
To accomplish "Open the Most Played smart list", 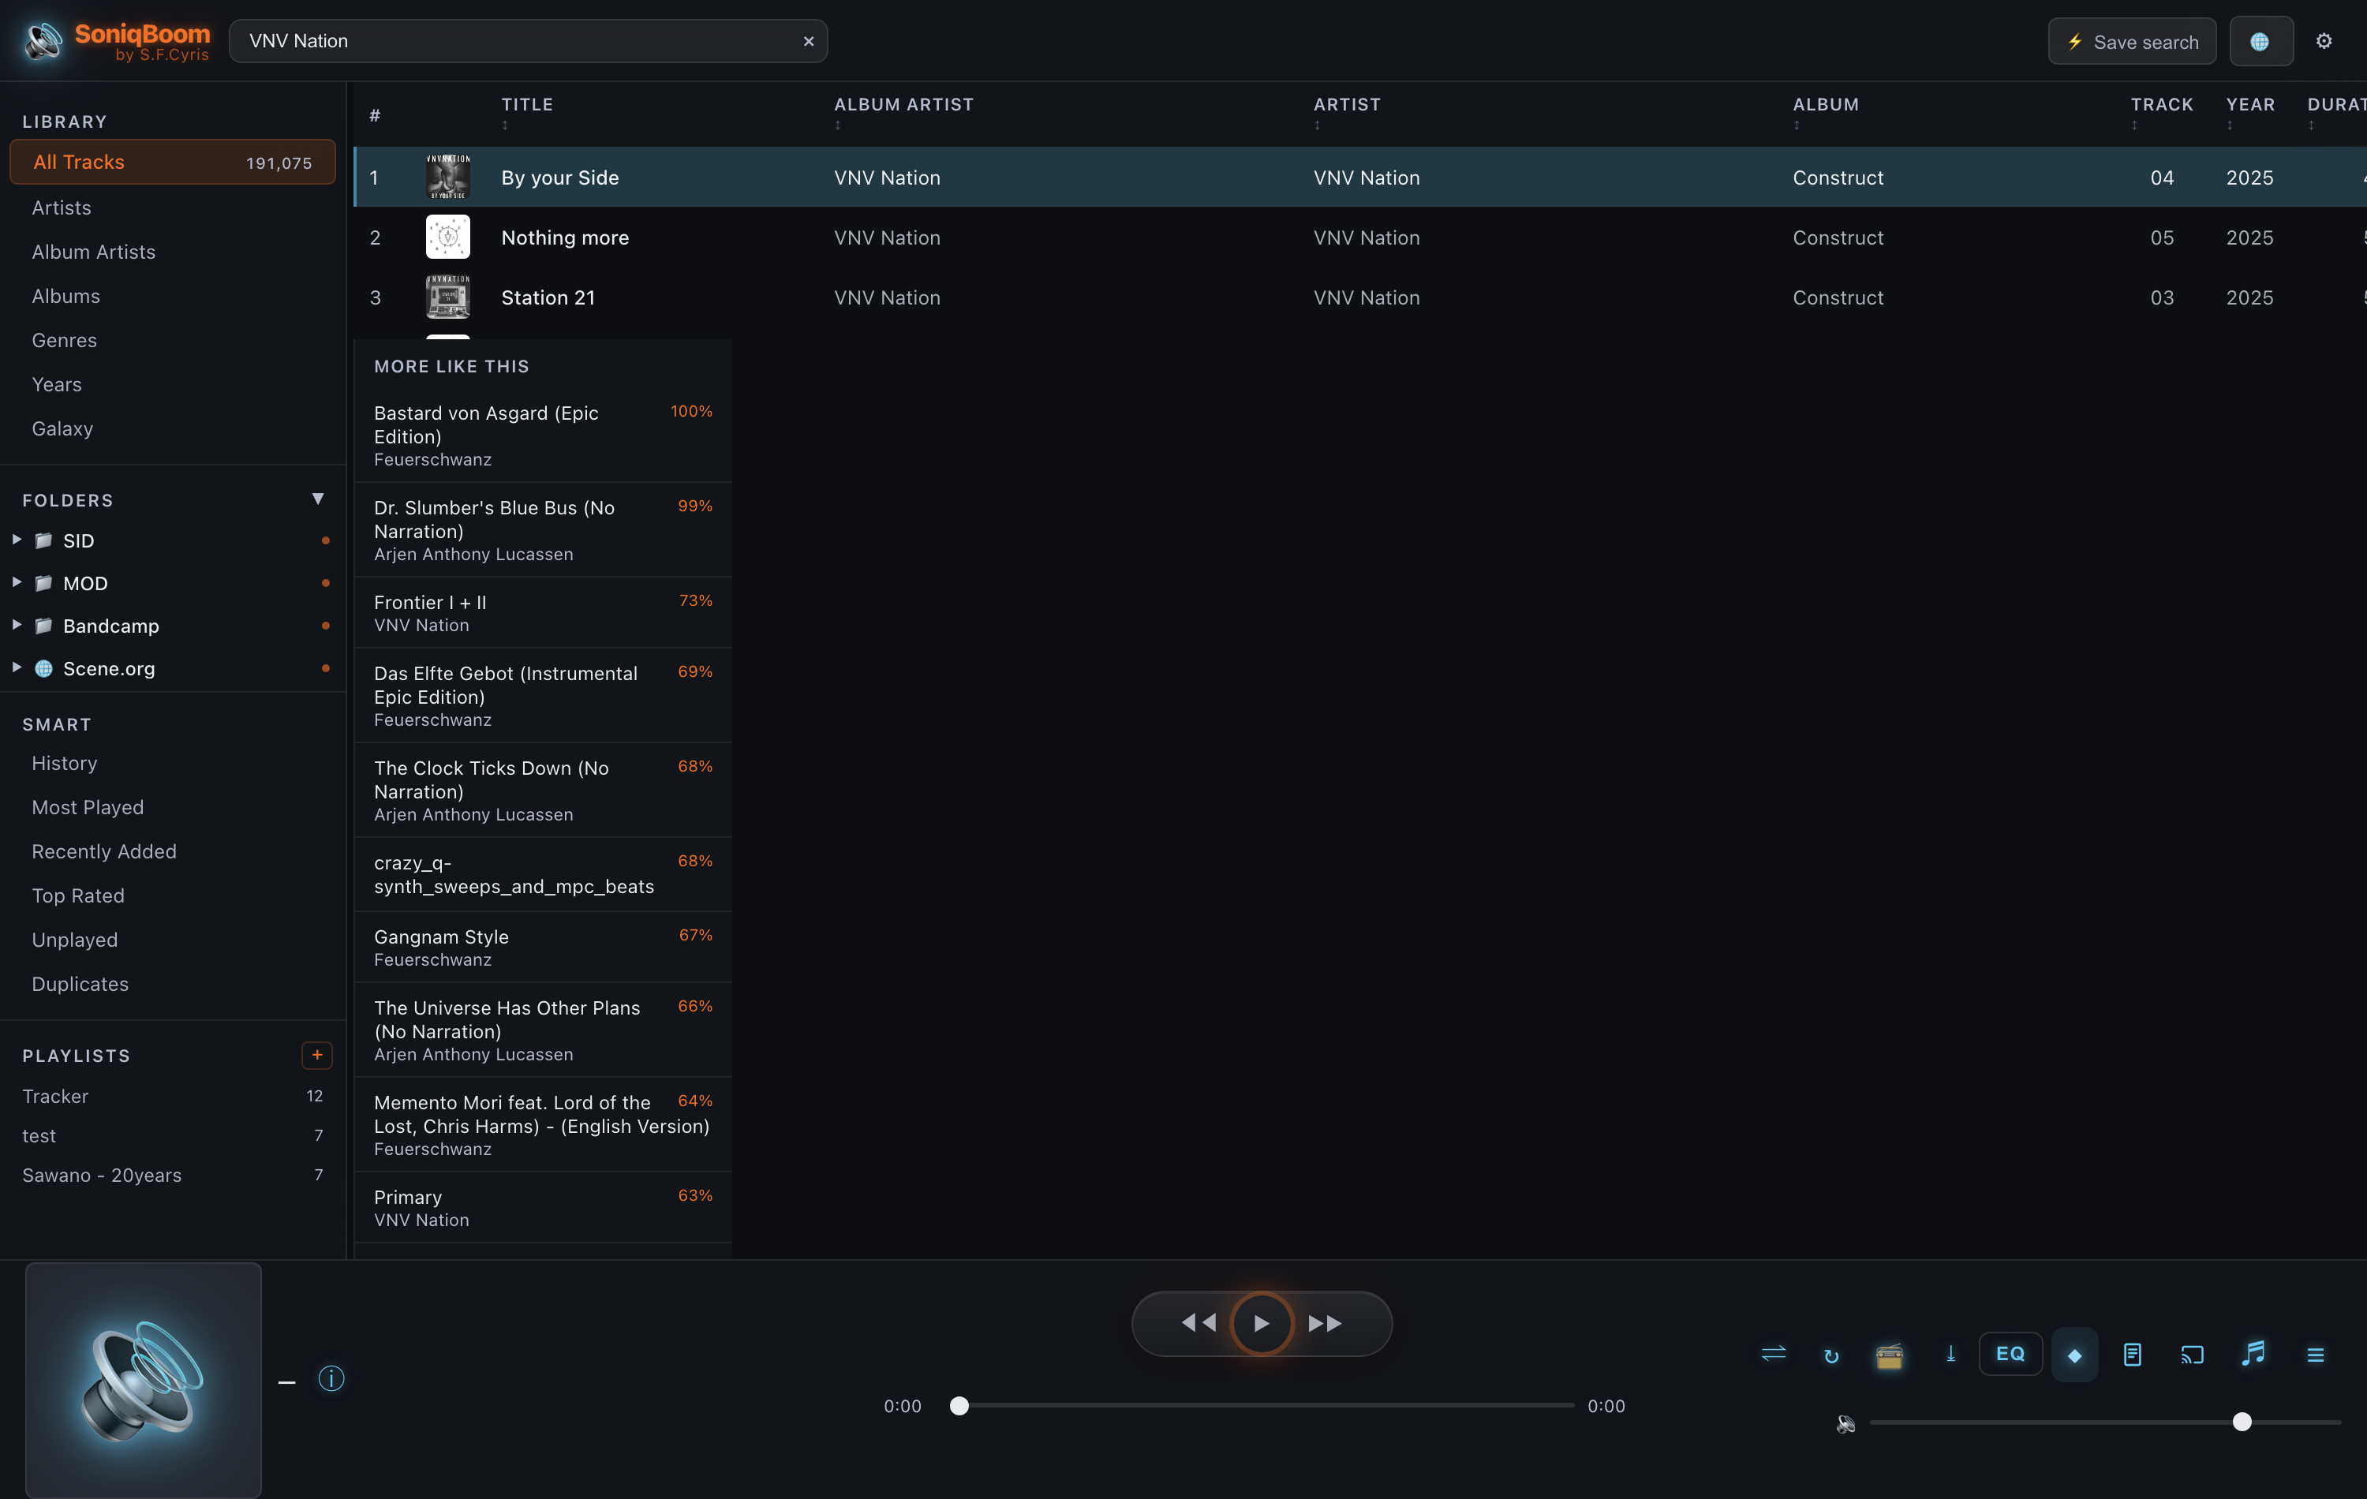I will click(x=88, y=807).
